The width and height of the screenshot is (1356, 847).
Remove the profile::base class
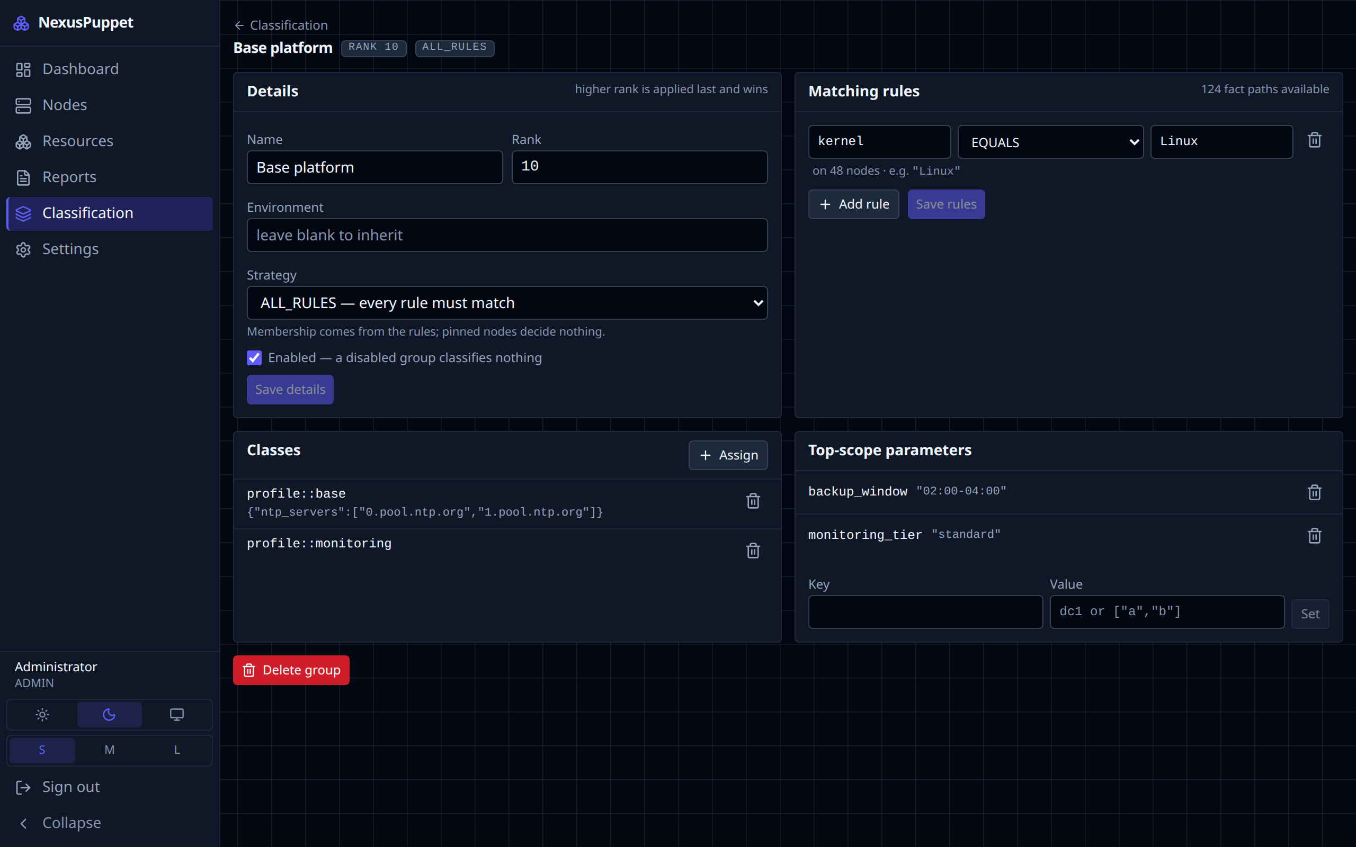[x=753, y=501]
